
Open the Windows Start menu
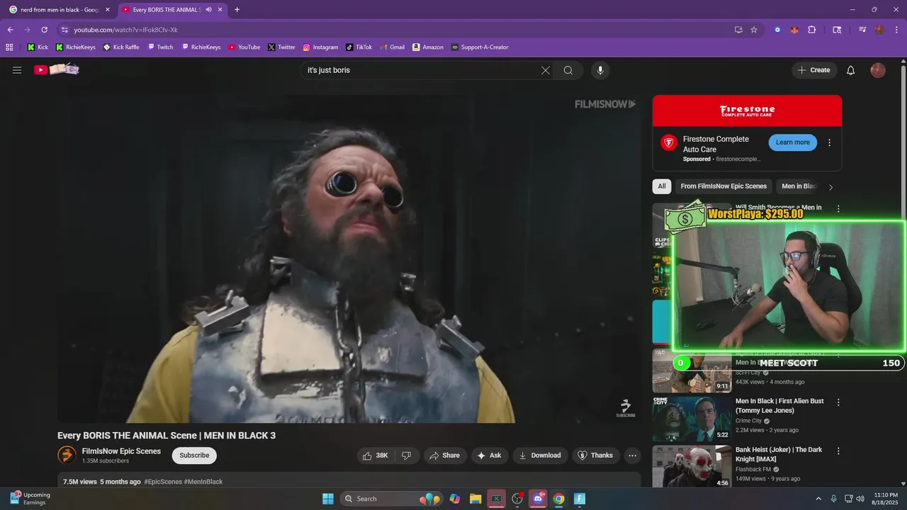[x=328, y=499]
